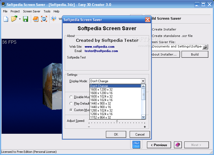This screenshot has width=214, height=155.
Task: Click OK in the Softpedia Screen Saver dialog
Action: coord(116,135)
